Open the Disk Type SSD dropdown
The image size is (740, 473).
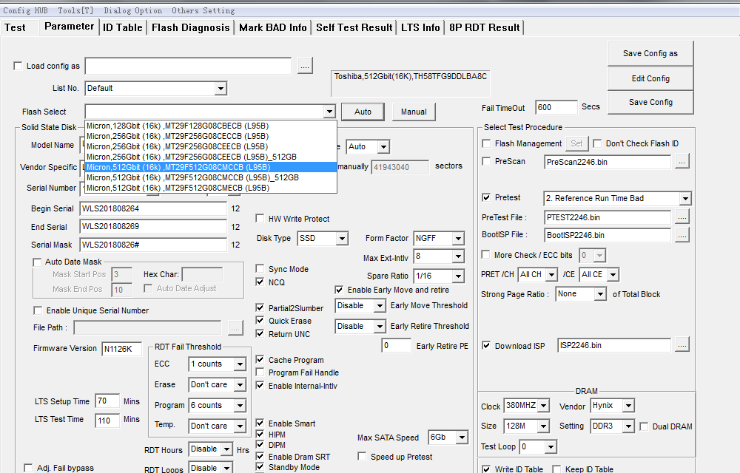[342, 239]
